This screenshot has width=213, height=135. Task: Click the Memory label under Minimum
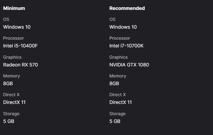12,76
